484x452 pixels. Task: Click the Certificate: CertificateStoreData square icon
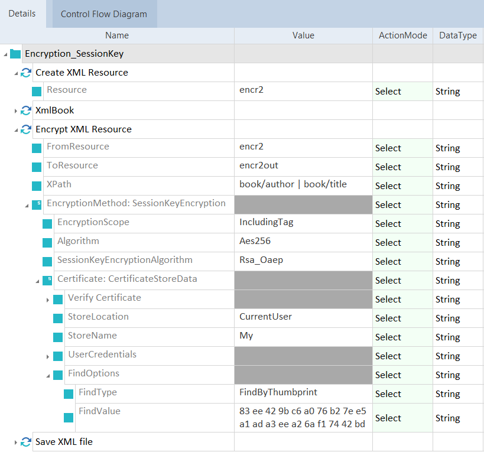coord(47,281)
